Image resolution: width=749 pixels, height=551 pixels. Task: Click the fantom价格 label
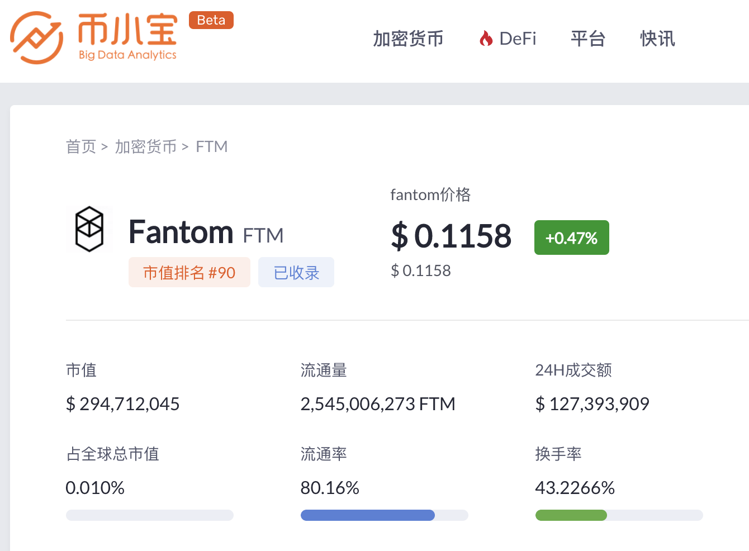(x=430, y=194)
